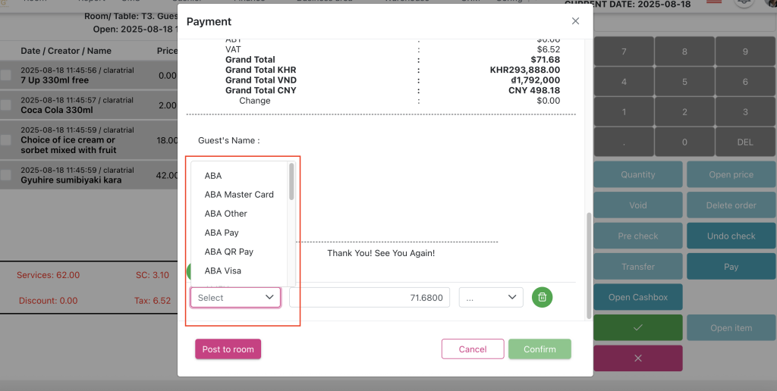Open the Select payment method dropdown
Screen dimensions: 777x391
tap(235, 298)
